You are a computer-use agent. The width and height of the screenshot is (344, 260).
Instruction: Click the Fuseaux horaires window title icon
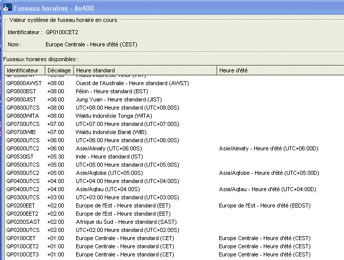click(x=8, y=8)
